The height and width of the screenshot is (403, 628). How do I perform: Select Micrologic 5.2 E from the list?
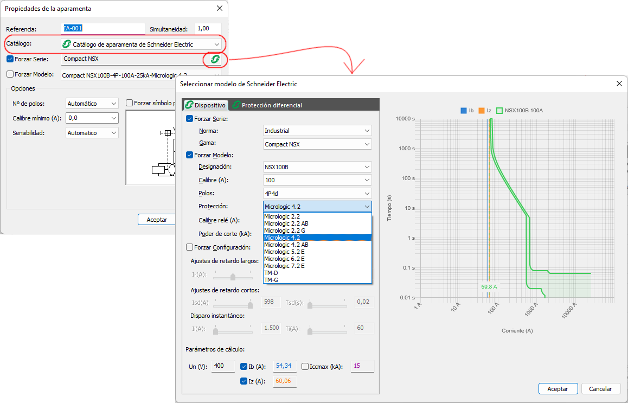pos(284,252)
